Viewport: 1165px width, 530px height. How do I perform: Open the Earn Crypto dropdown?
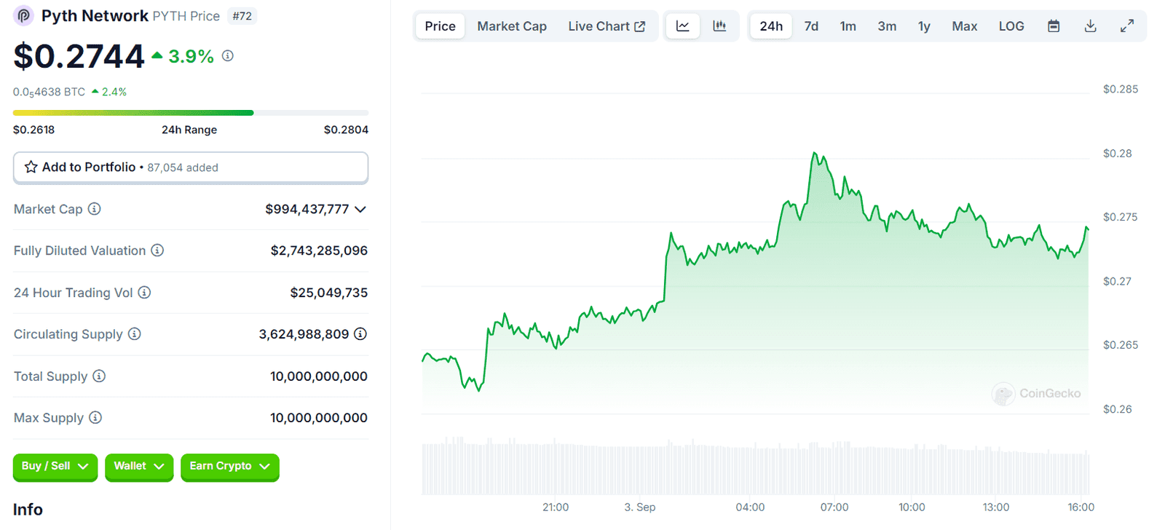click(x=230, y=467)
